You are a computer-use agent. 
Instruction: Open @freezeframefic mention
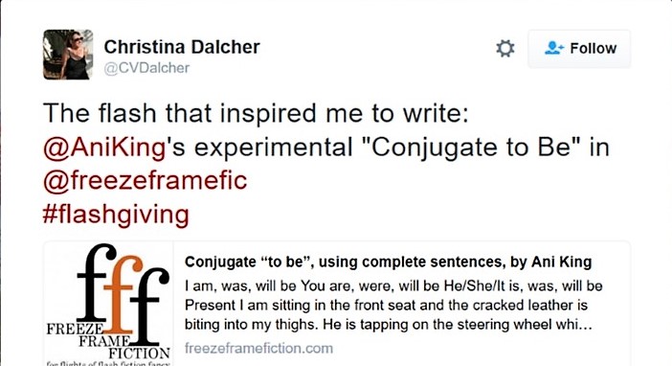[146, 180]
